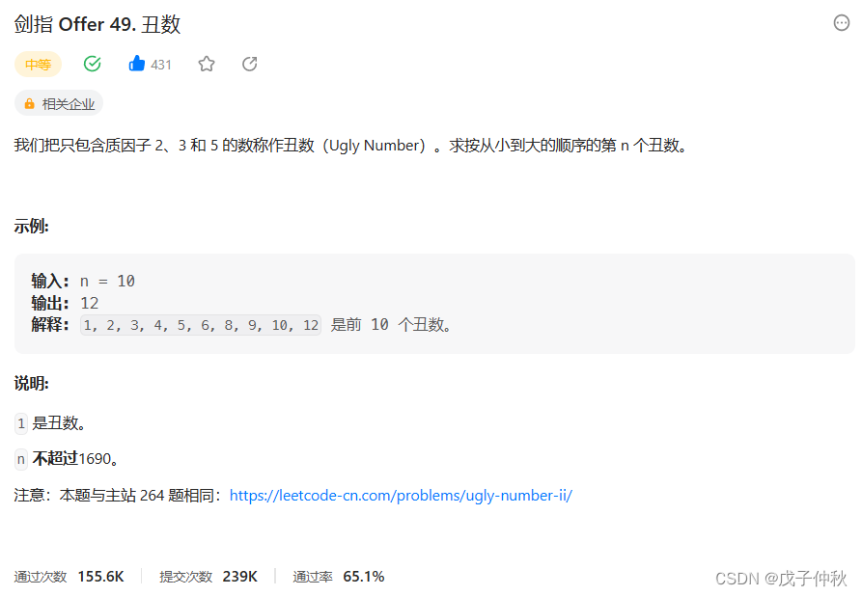This screenshot has height=596, width=862.
Task: Select the 示例: heading
Action: [x=31, y=226]
